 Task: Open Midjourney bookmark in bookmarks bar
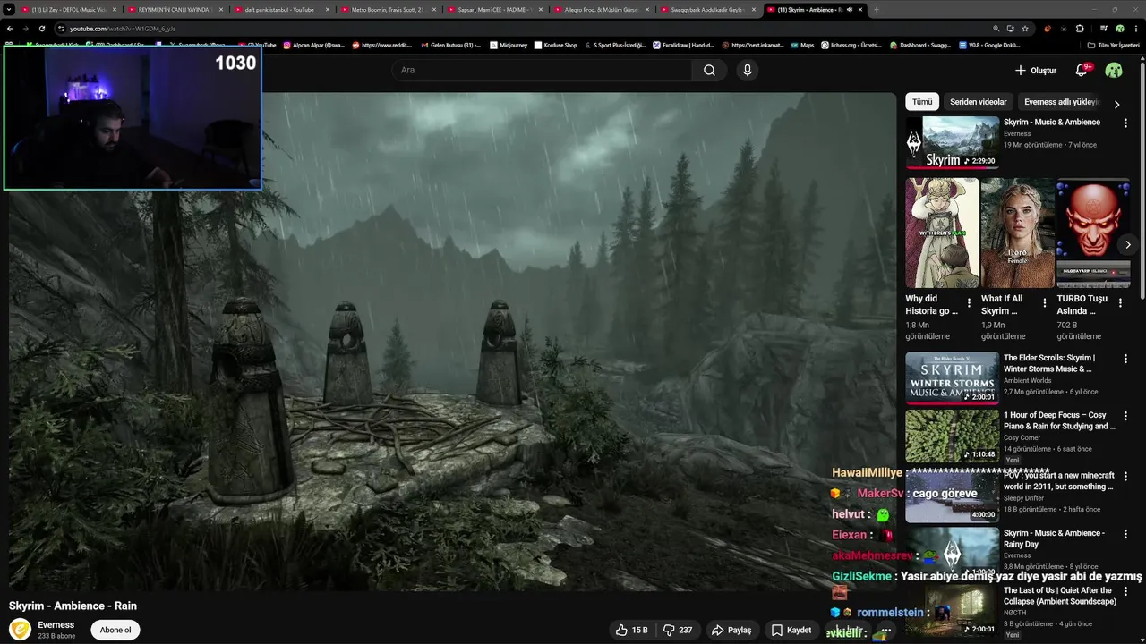coord(509,45)
